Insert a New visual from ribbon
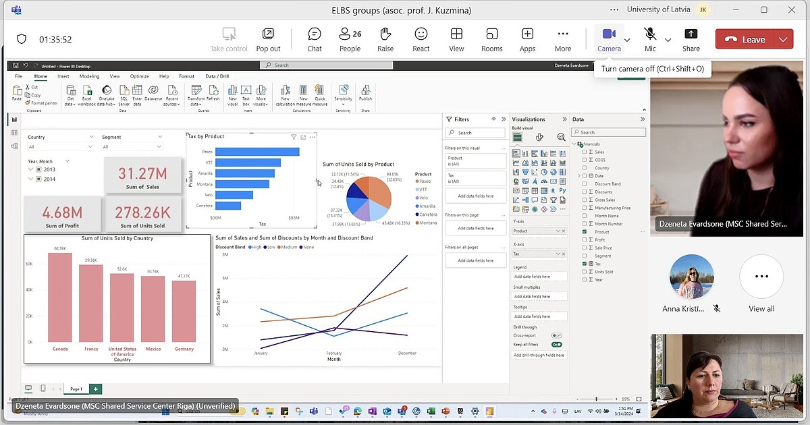Screen dimensions: 810x425 (x=232, y=94)
